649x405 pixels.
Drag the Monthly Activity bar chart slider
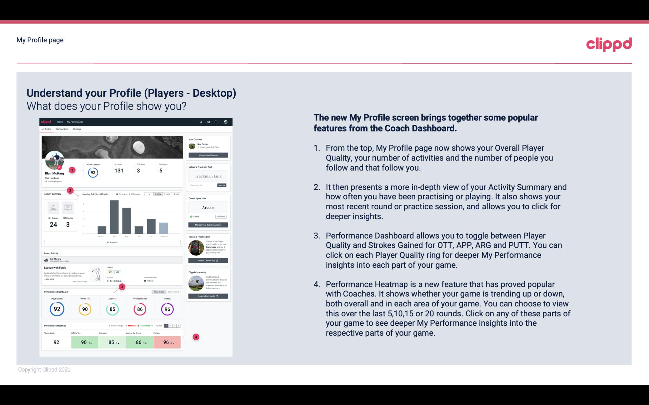pos(162,195)
